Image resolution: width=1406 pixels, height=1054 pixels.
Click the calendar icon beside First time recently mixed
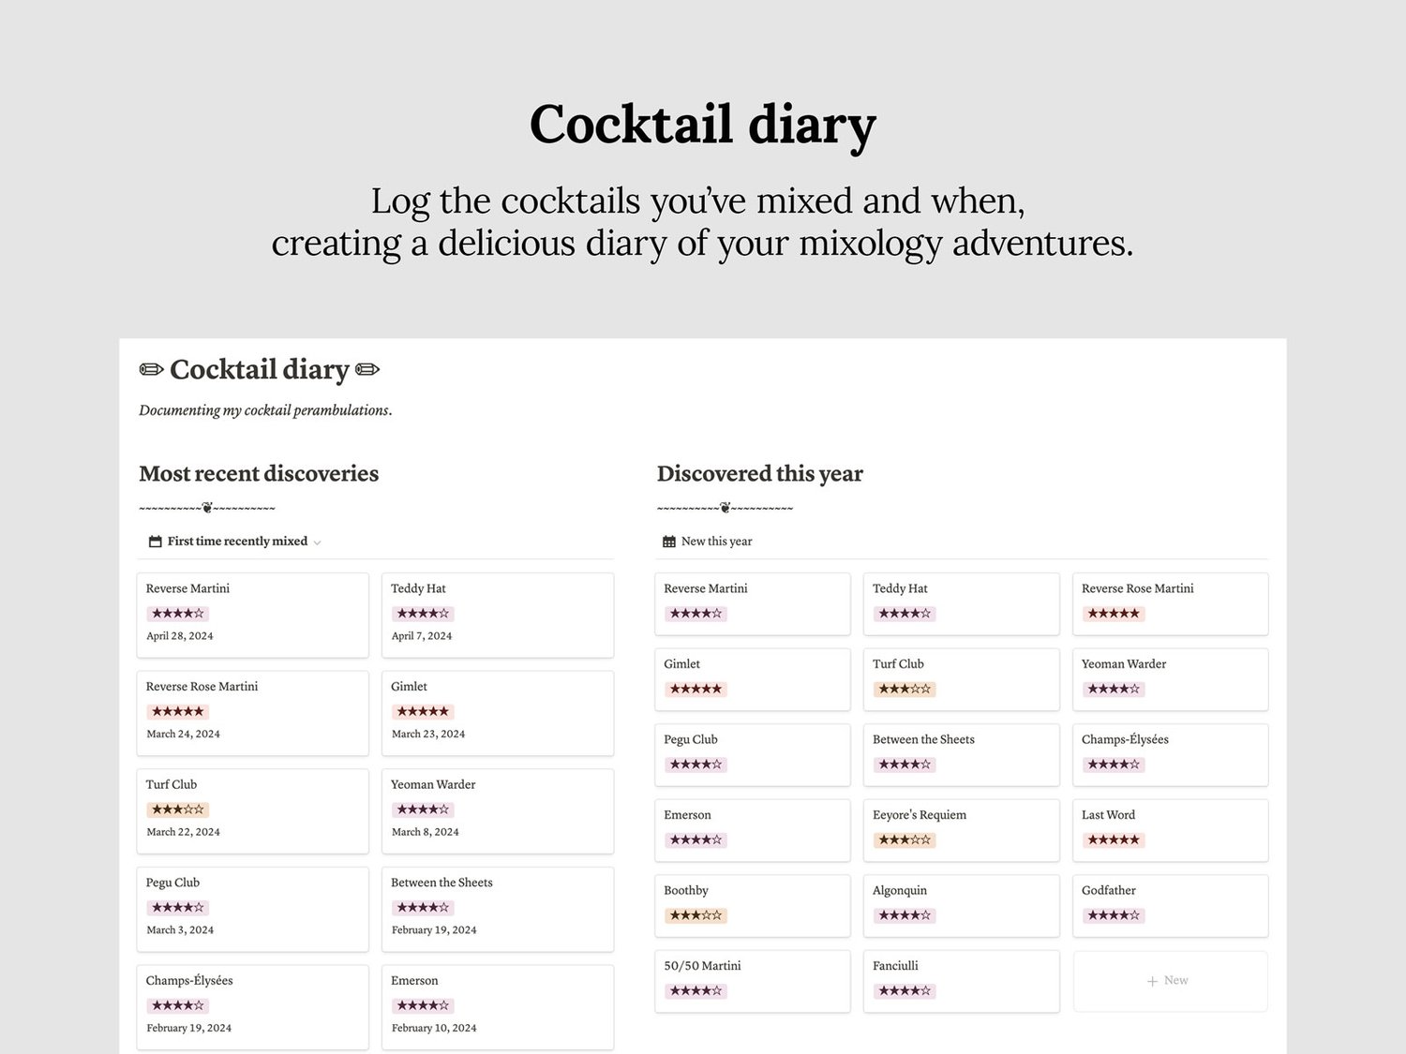(156, 542)
